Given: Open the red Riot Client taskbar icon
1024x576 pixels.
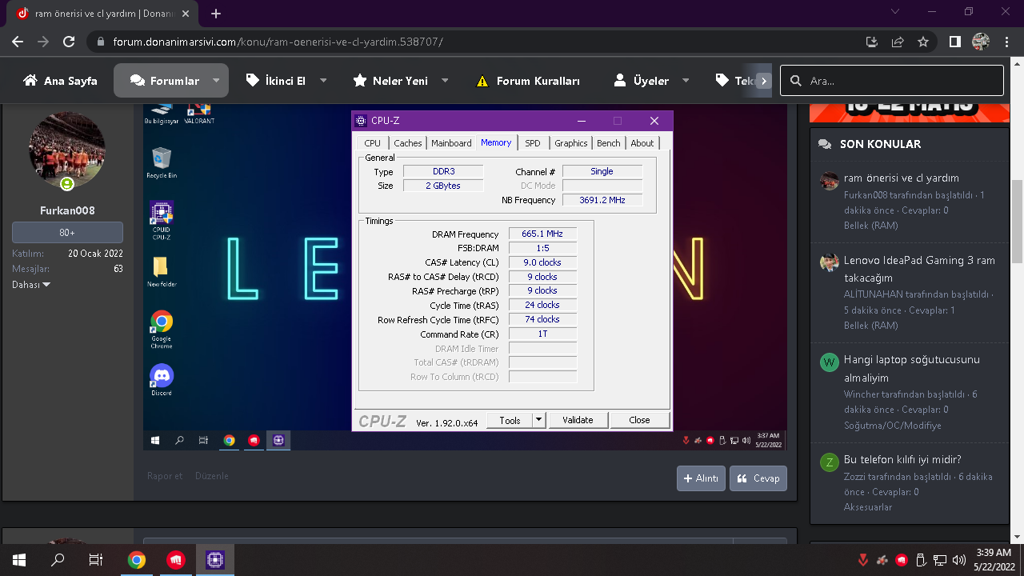Looking at the screenshot, I should point(176,560).
